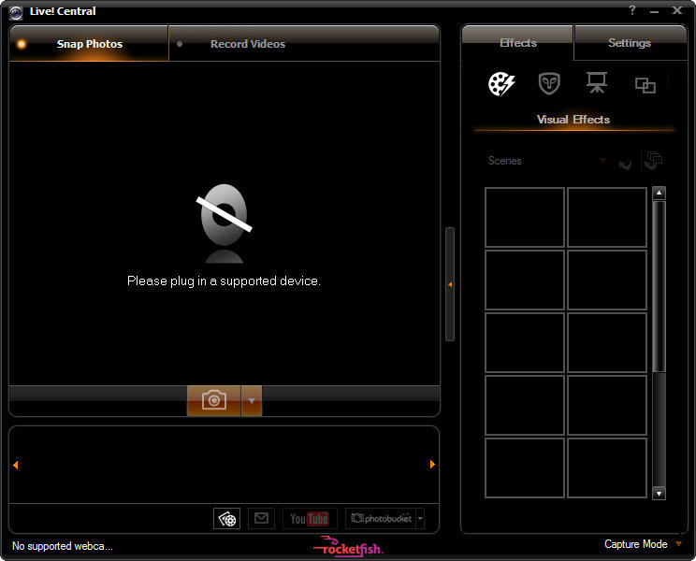The image size is (696, 561).
Task: Switch to the Settings tab
Action: point(629,43)
